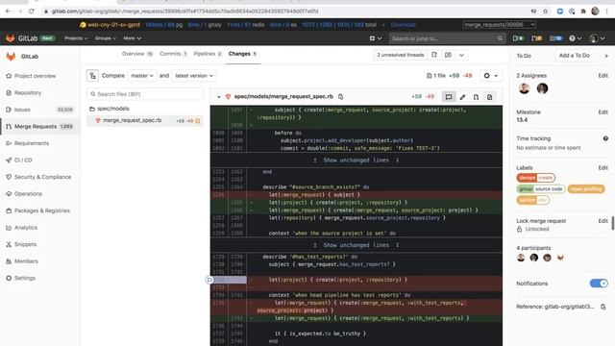Screen dimensions: 615x346
Task: Add comment icon on deleted line 1732
Action: pyautogui.click(x=209, y=280)
